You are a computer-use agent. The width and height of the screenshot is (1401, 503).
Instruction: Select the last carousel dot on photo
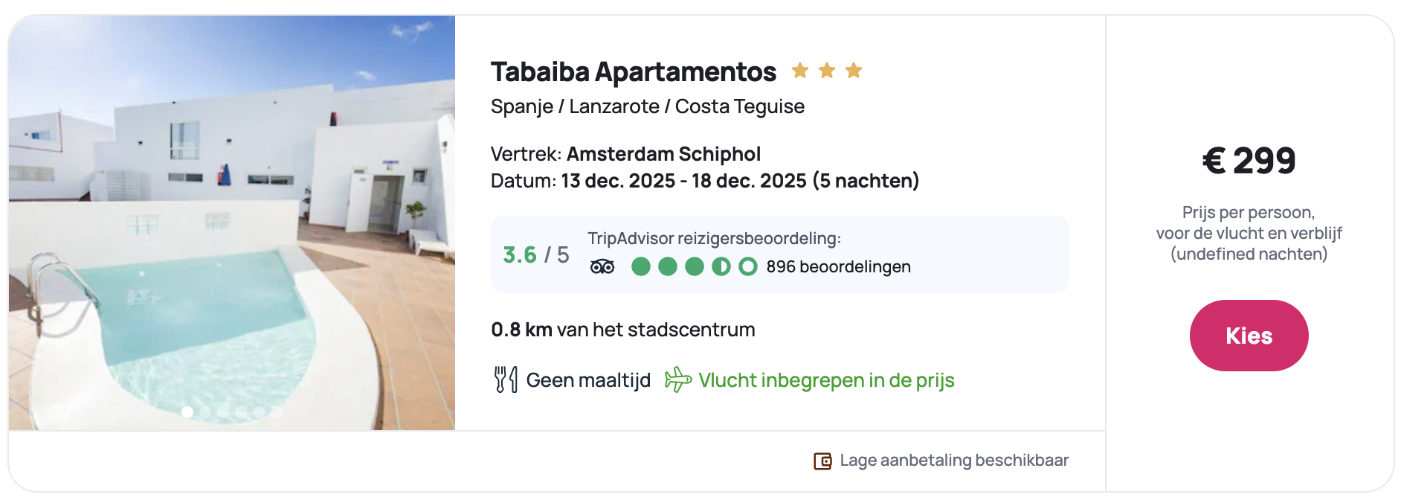tap(277, 411)
